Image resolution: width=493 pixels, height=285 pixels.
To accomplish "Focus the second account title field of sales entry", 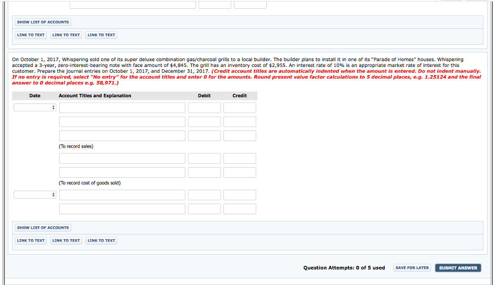I will (x=122, y=122).
